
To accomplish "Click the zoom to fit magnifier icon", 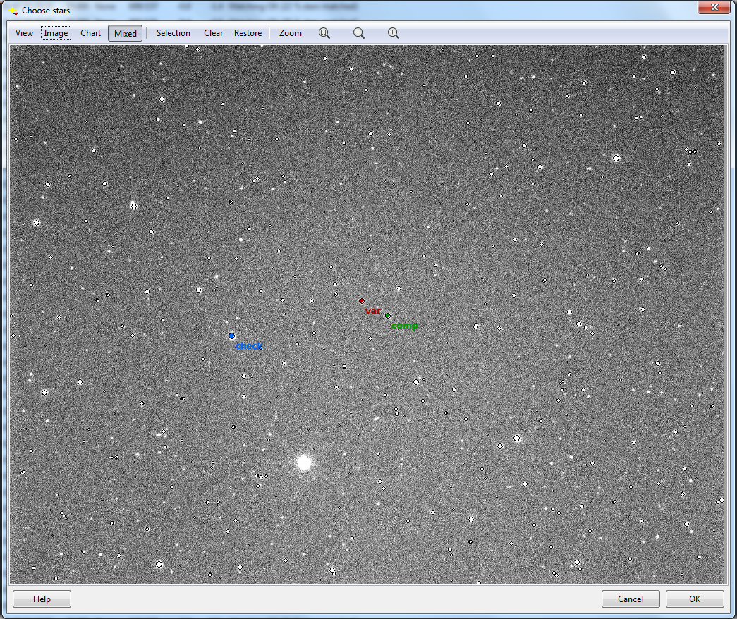I will pos(324,33).
